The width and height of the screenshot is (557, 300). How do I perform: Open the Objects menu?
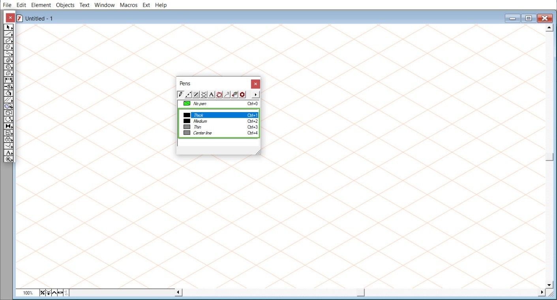tap(65, 5)
